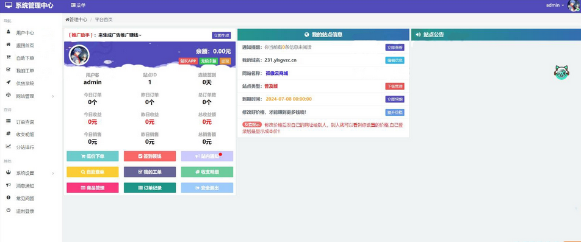581x242 pixels.
Task: Click the 系统设置 icon in sidebar
Action: tap(8, 173)
